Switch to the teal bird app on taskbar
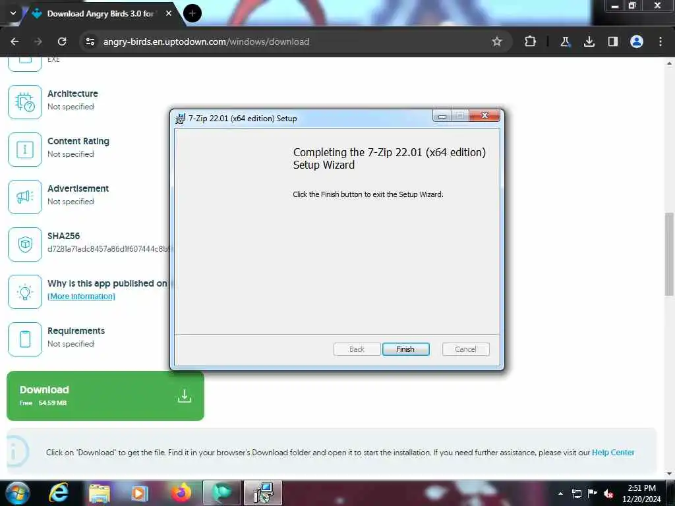The width and height of the screenshot is (675, 506). point(221,493)
